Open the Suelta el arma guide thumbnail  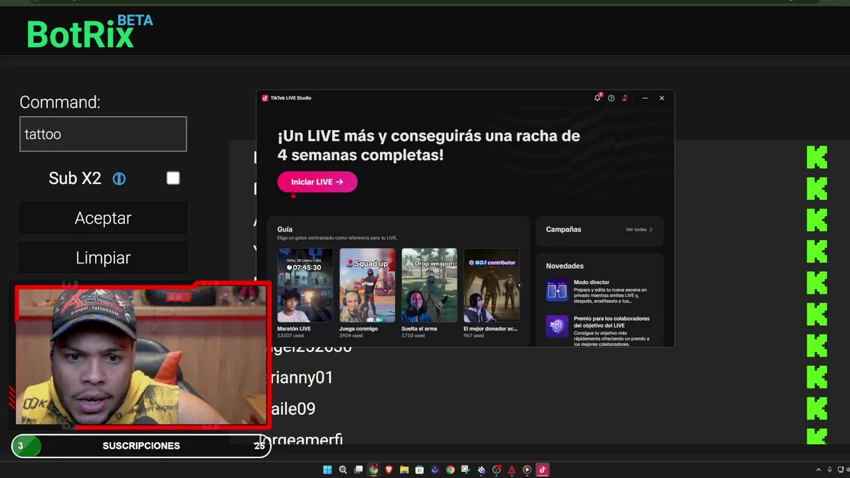(430, 285)
